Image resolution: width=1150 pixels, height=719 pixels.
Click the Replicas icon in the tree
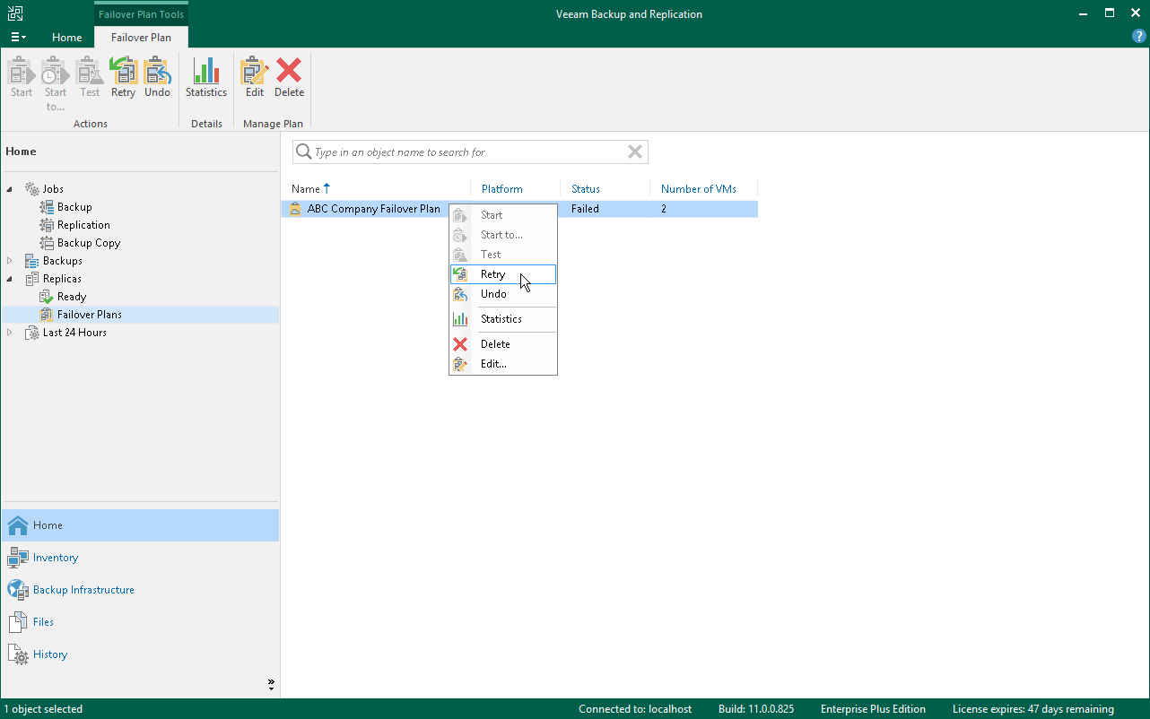point(32,279)
